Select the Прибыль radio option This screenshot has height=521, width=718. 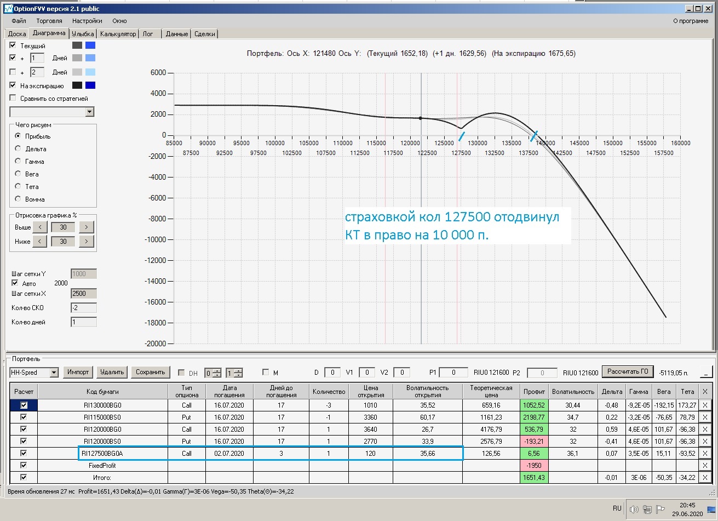(18, 136)
